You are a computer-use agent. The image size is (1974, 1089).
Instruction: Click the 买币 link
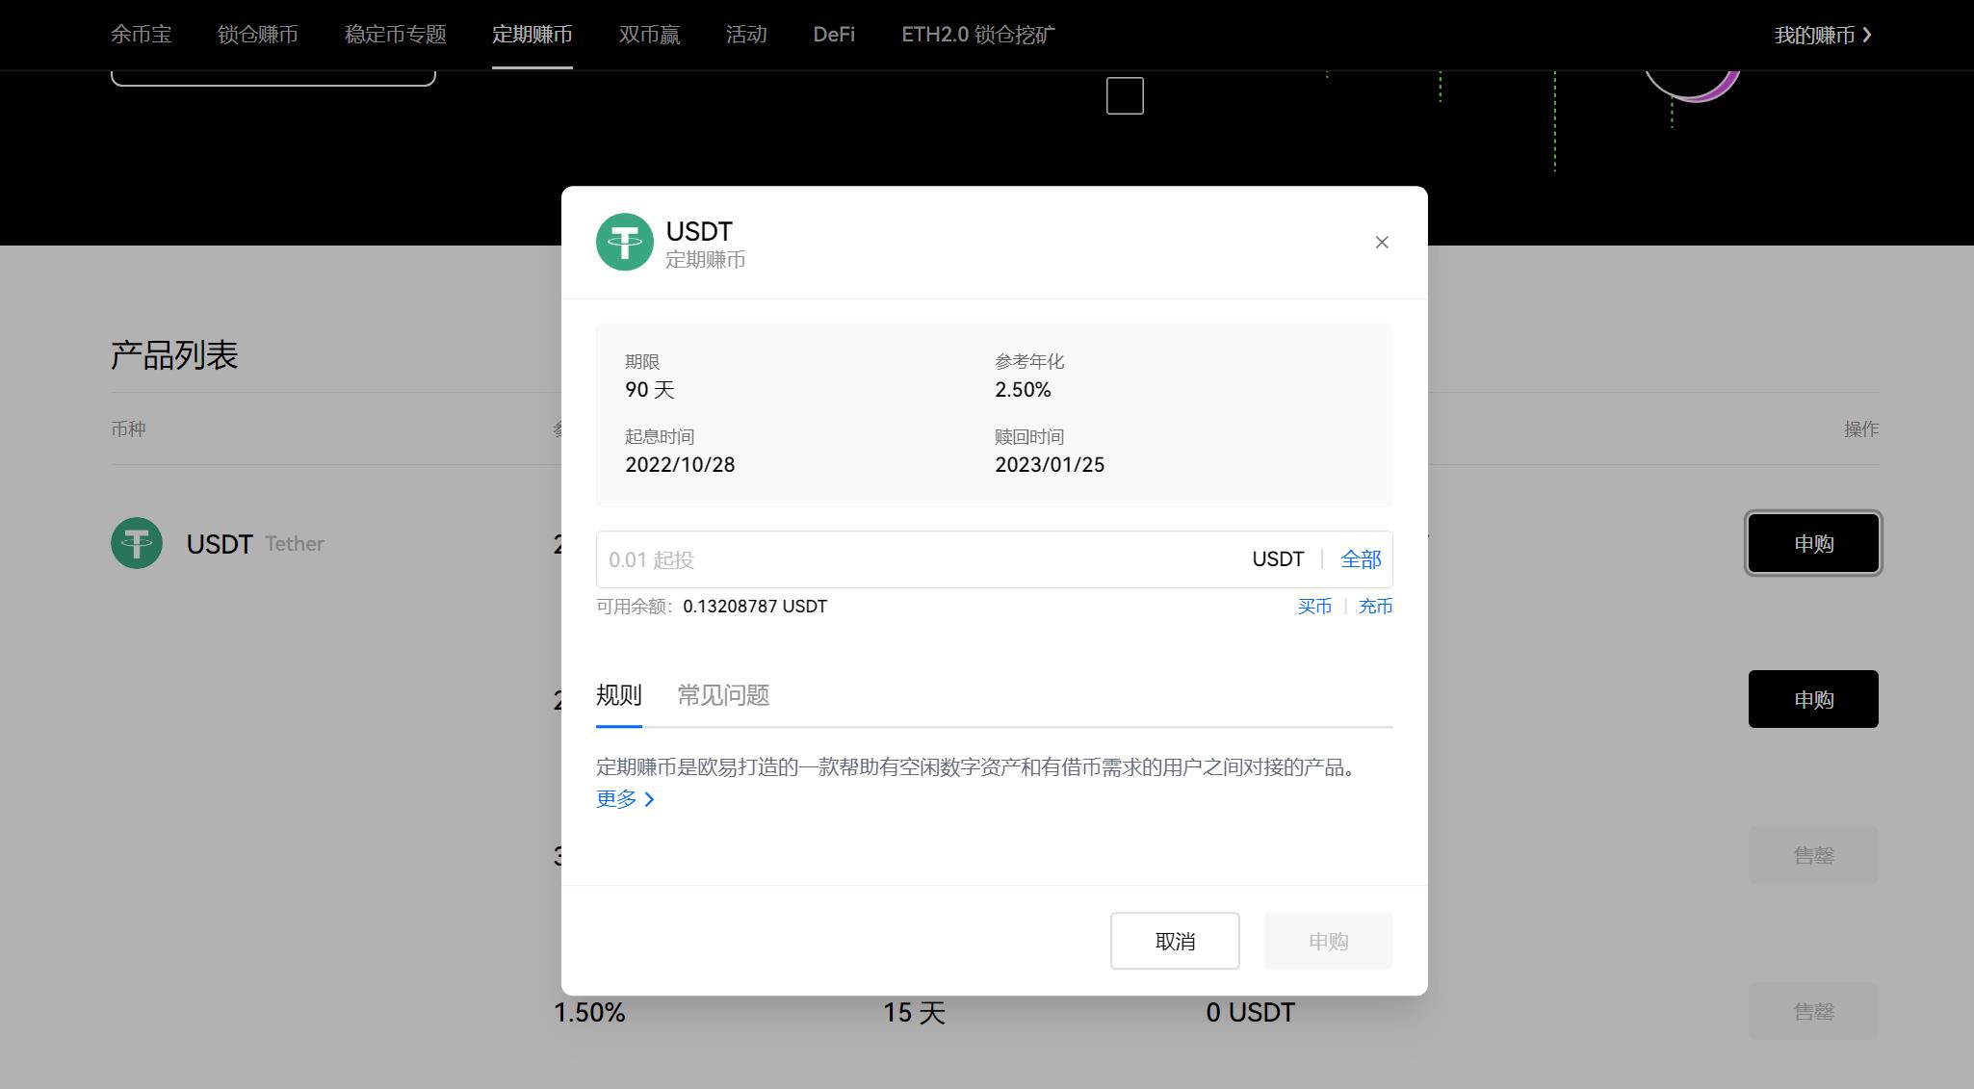coord(1313,607)
